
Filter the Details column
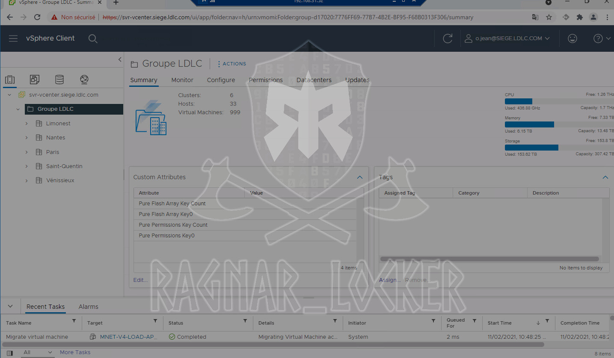click(335, 321)
